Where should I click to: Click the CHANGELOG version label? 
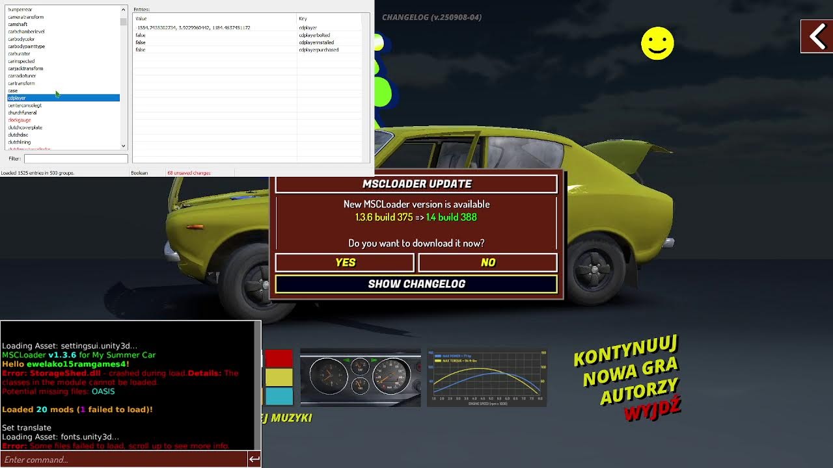click(431, 18)
